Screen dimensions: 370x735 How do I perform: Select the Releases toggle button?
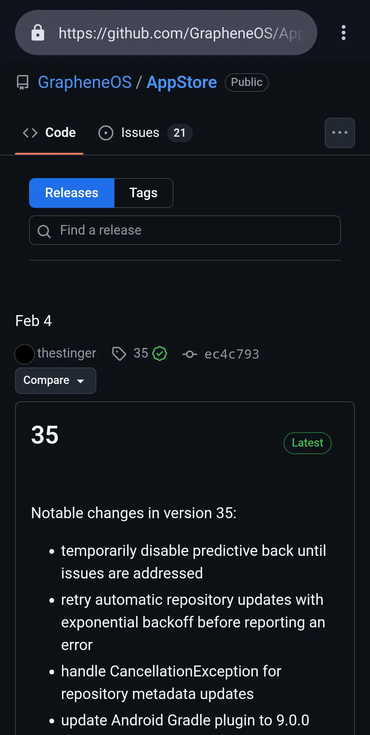(x=72, y=193)
